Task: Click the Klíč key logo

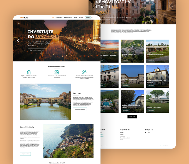Action: pyautogui.click(x=24, y=17)
